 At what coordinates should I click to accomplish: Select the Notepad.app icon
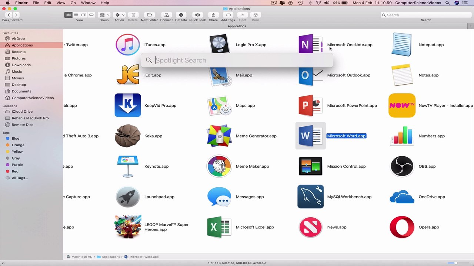pyautogui.click(x=402, y=45)
